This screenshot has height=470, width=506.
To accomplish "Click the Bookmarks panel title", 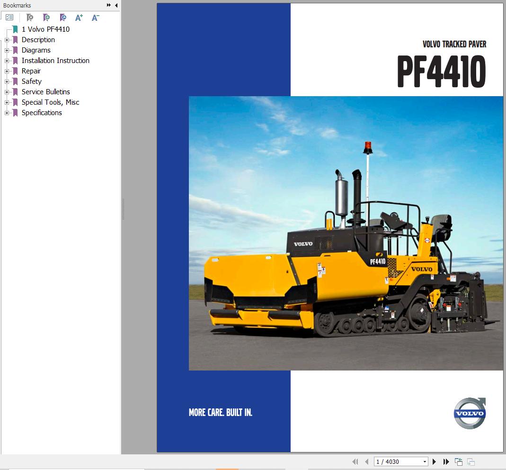I will [17, 6].
